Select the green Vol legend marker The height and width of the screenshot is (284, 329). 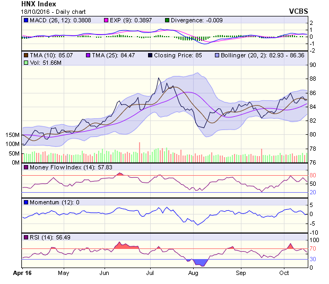[25, 63]
